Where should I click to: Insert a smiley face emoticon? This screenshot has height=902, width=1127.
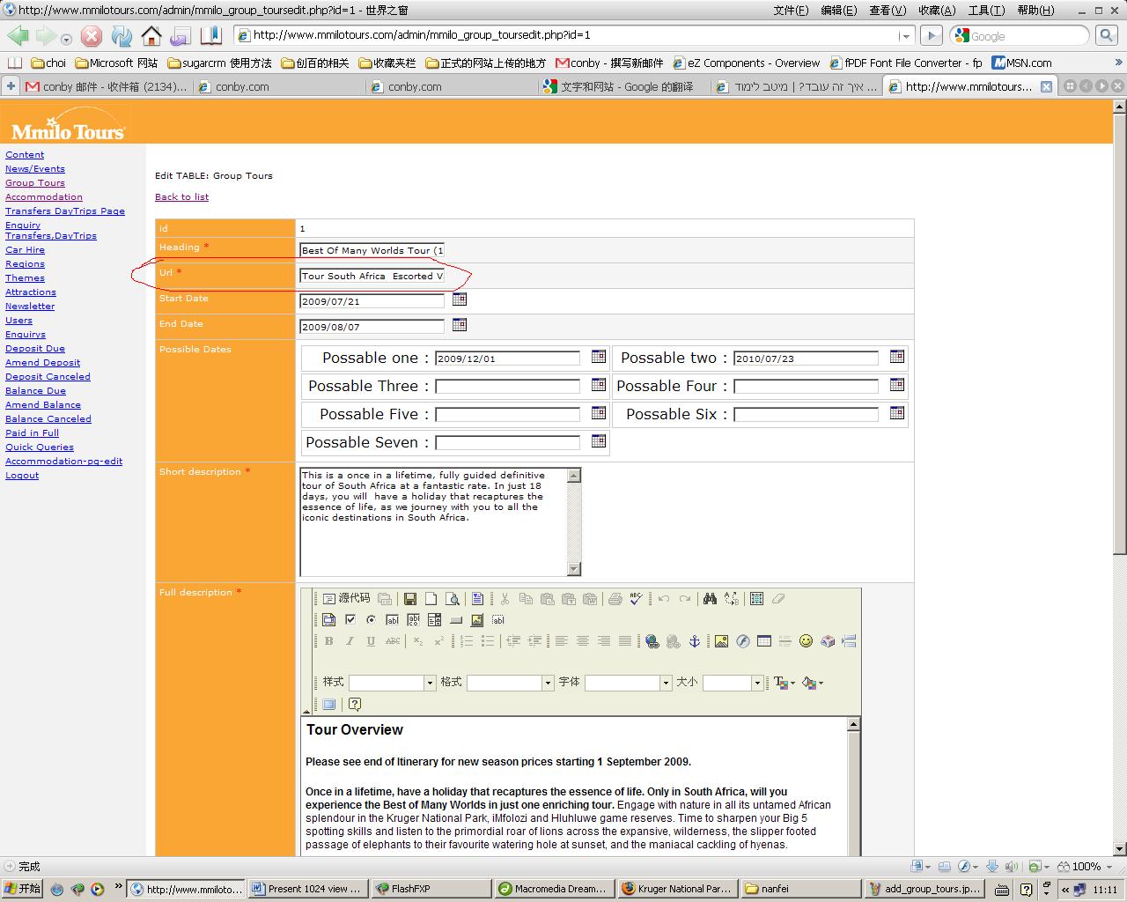[x=806, y=641]
